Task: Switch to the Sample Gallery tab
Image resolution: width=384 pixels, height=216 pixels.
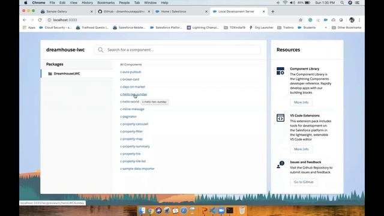Action: pyautogui.click(x=67, y=11)
